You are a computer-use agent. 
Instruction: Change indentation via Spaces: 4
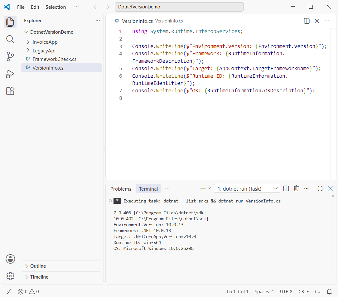[x=264, y=292]
